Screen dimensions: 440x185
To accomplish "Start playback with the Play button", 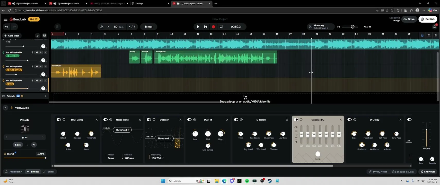I will (x=198, y=27).
